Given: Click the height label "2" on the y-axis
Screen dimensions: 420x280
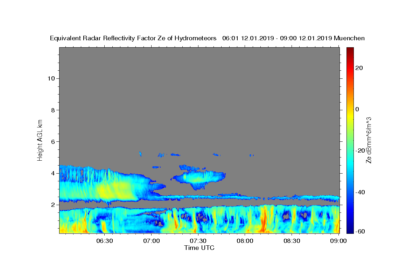Looking at the screenshot, I should coord(53,205).
